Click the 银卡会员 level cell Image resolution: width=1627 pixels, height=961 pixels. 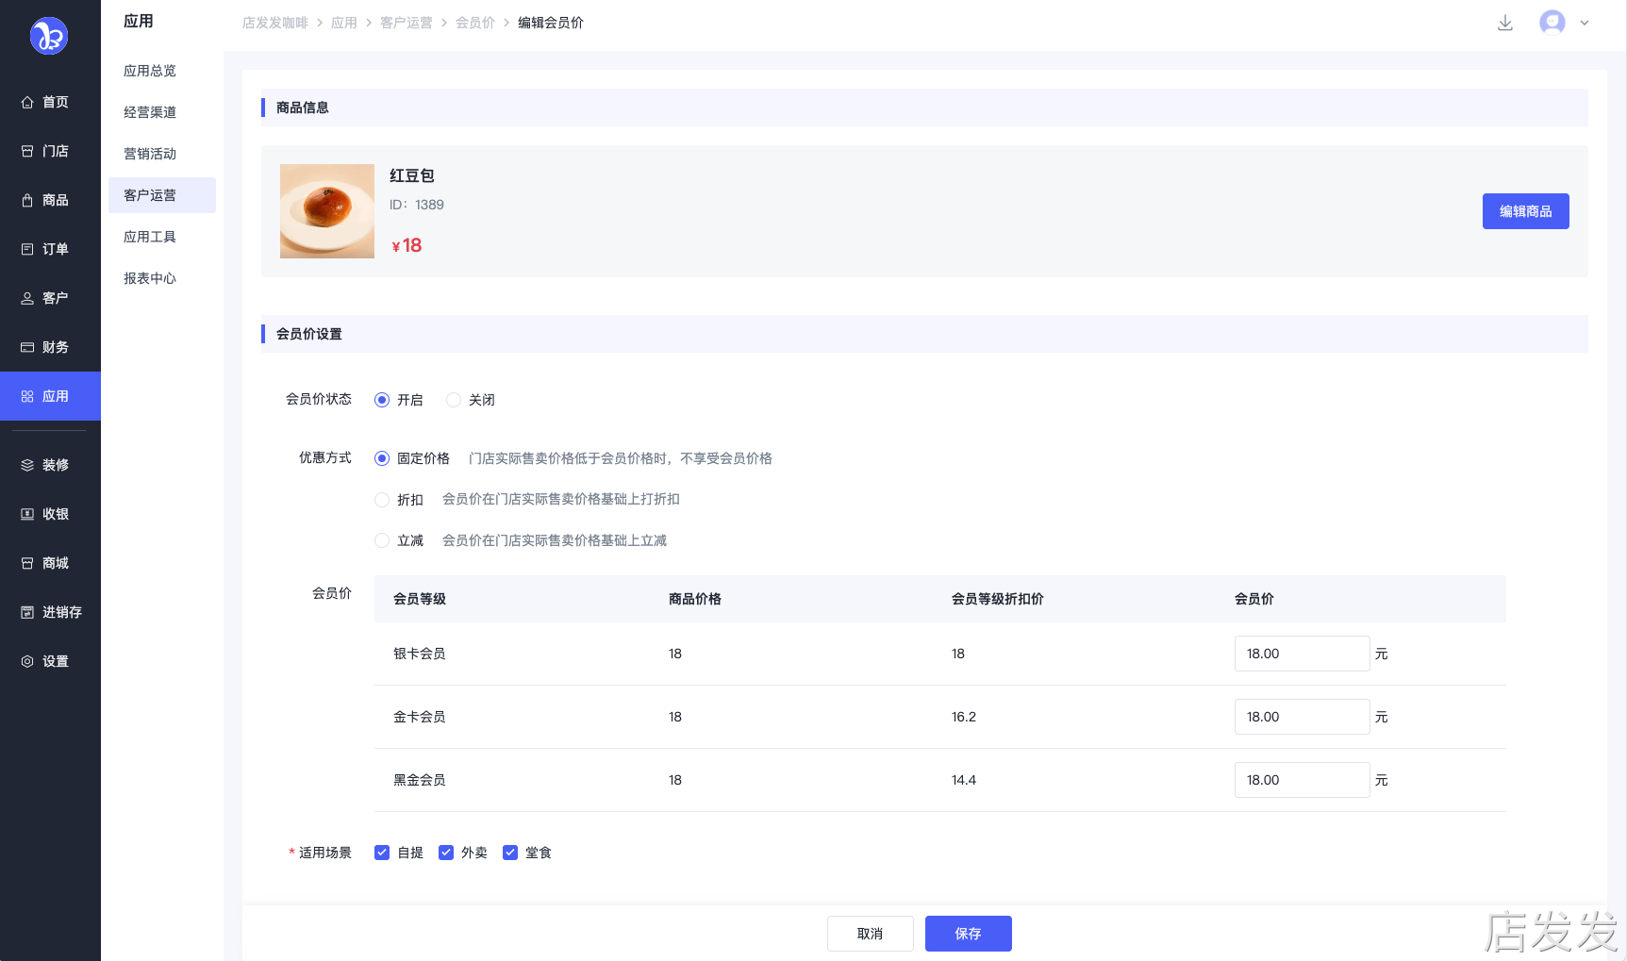pyautogui.click(x=420, y=654)
